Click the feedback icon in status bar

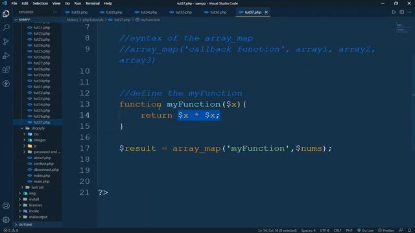click(401, 230)
